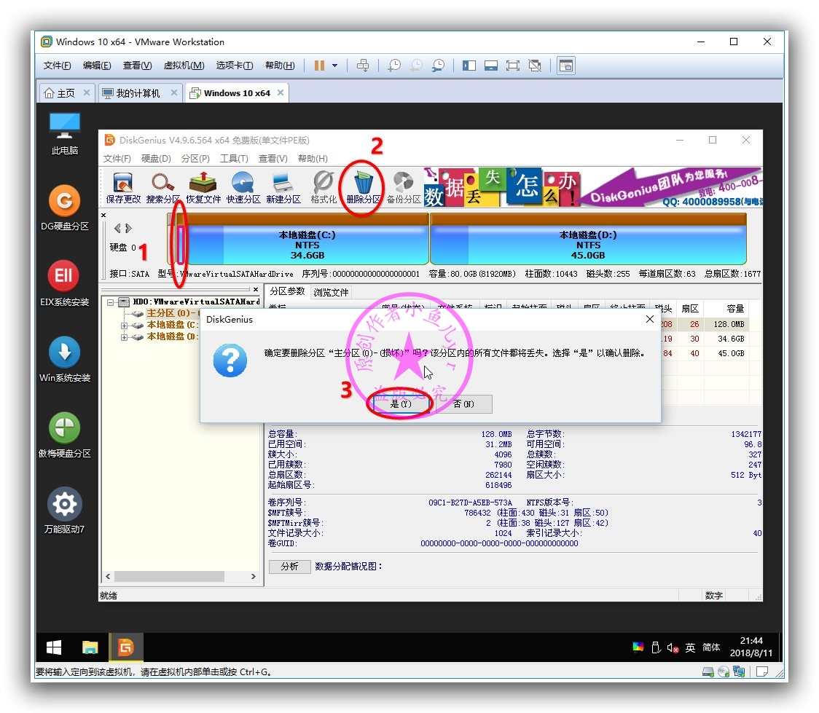Click the 搜索分区 magnifier icon

pos(163,188)
